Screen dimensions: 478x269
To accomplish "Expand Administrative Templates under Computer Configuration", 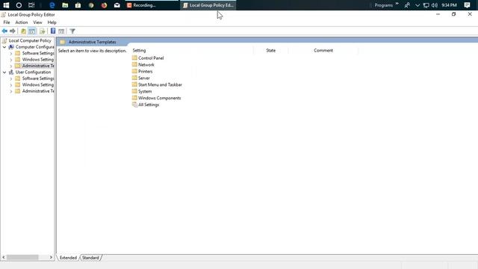I will 11,66.
